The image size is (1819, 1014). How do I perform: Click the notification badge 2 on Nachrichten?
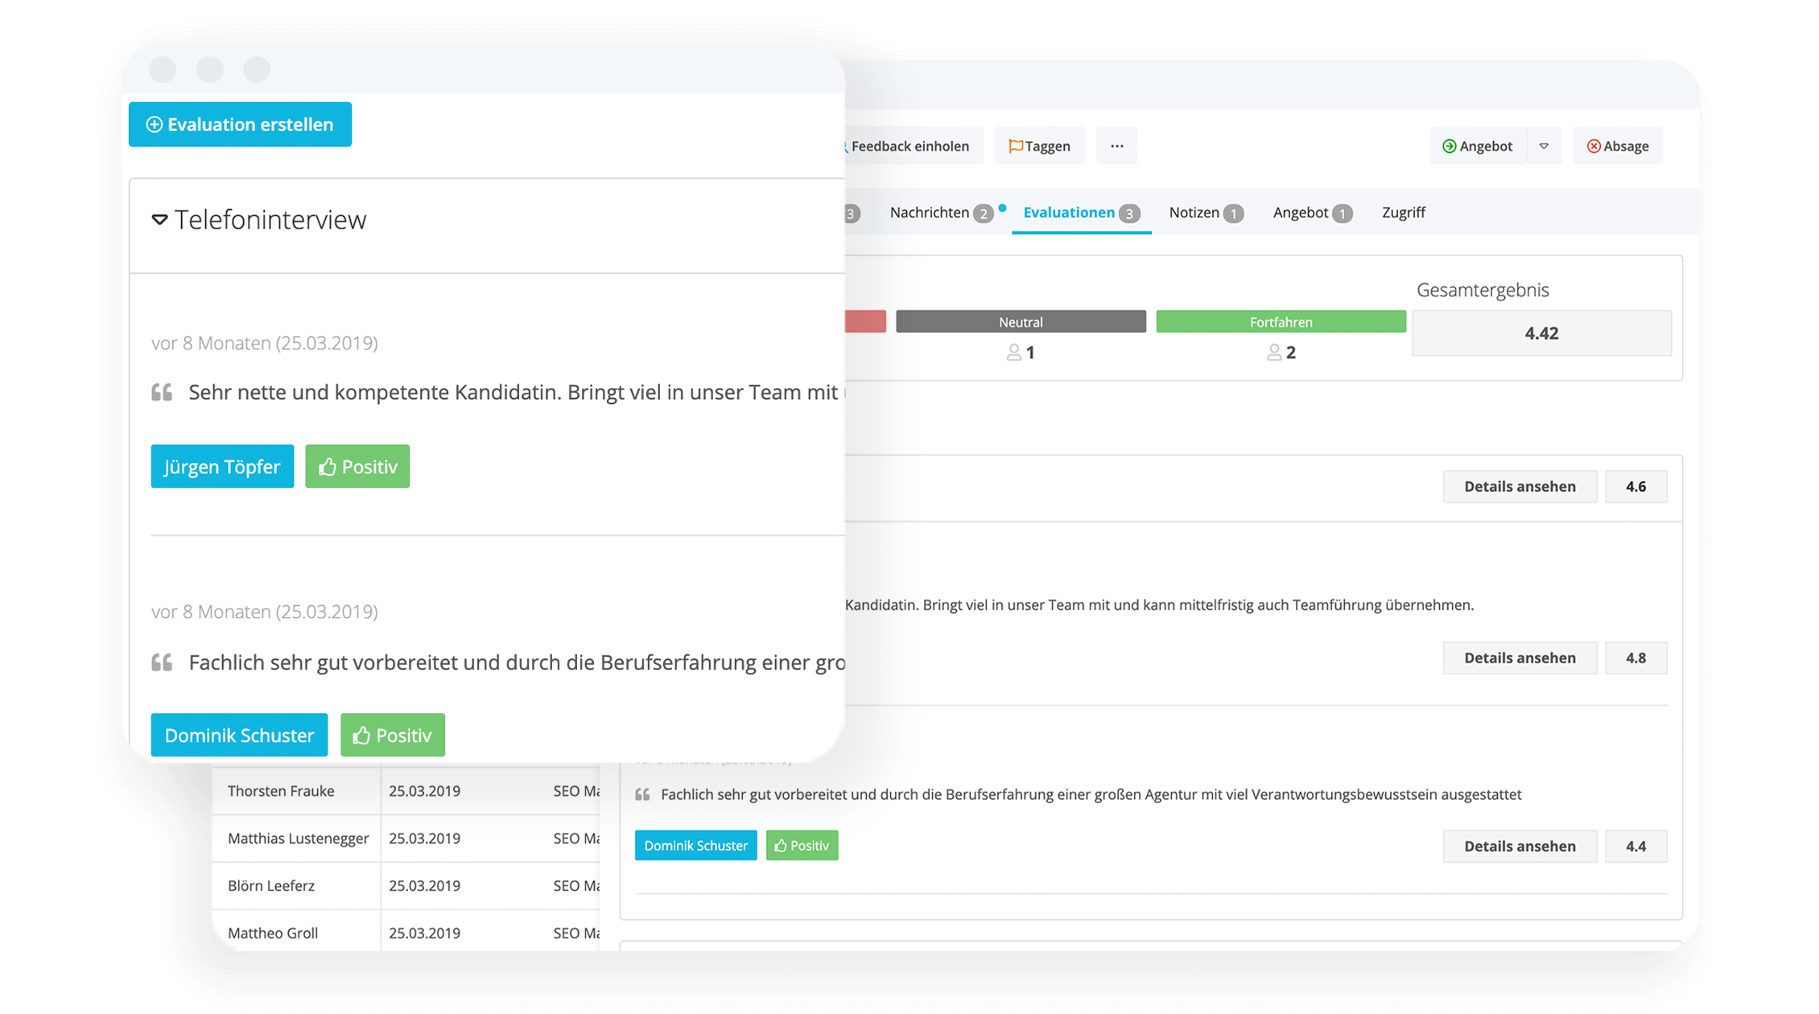coord(983,213)
